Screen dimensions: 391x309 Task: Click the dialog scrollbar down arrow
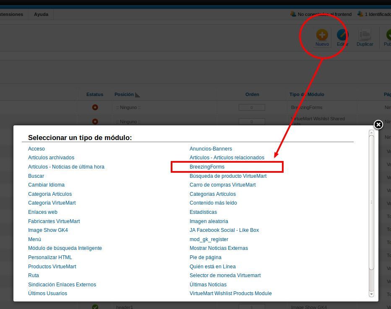click(371, 294)
